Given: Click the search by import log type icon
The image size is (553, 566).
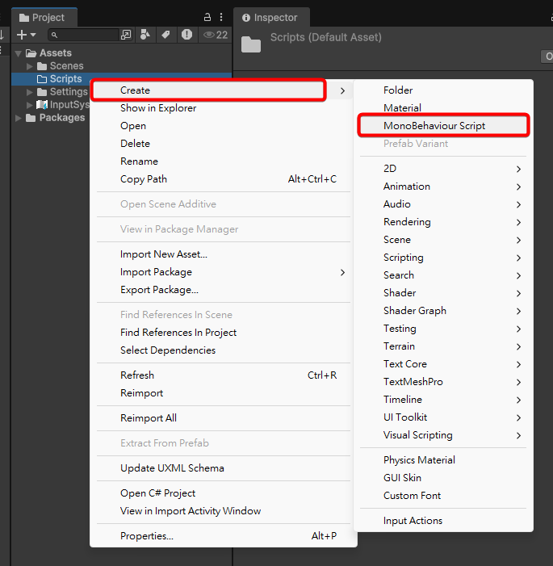Looking at the screenshot, I should [186, 35].
